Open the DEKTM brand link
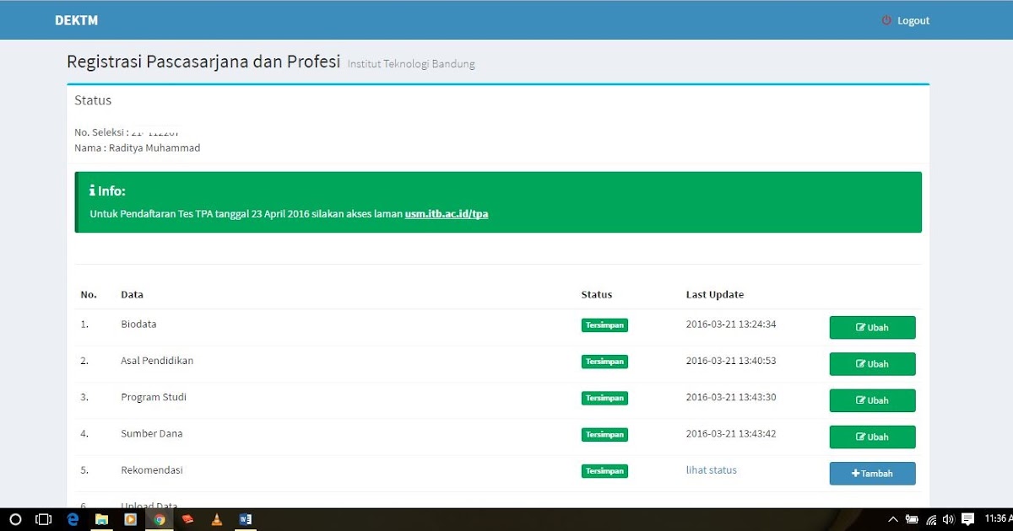This screenshot has width=1013, height=531. point(76,20)
